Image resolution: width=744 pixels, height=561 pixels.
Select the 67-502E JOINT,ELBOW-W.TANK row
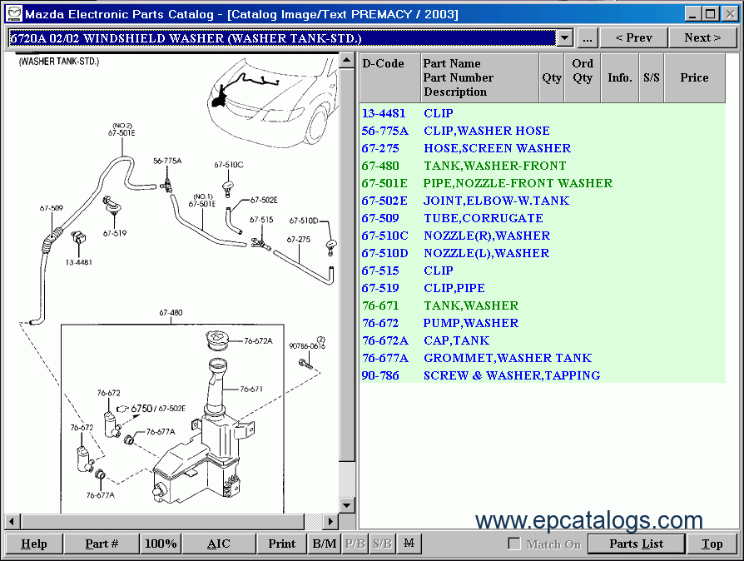pos(543,201)
